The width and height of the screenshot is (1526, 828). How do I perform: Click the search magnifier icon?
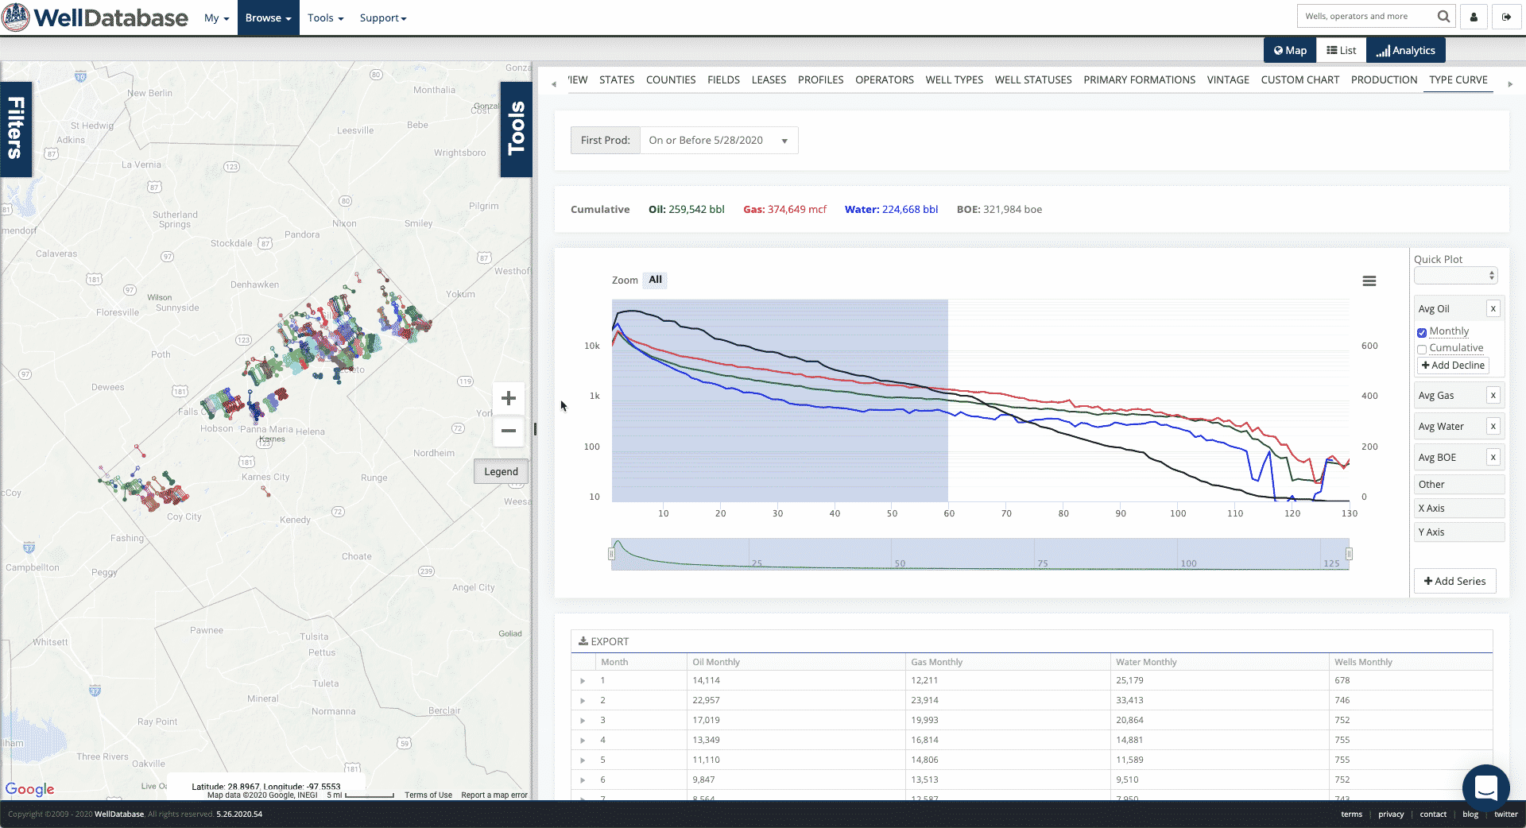coord(1443,16)
